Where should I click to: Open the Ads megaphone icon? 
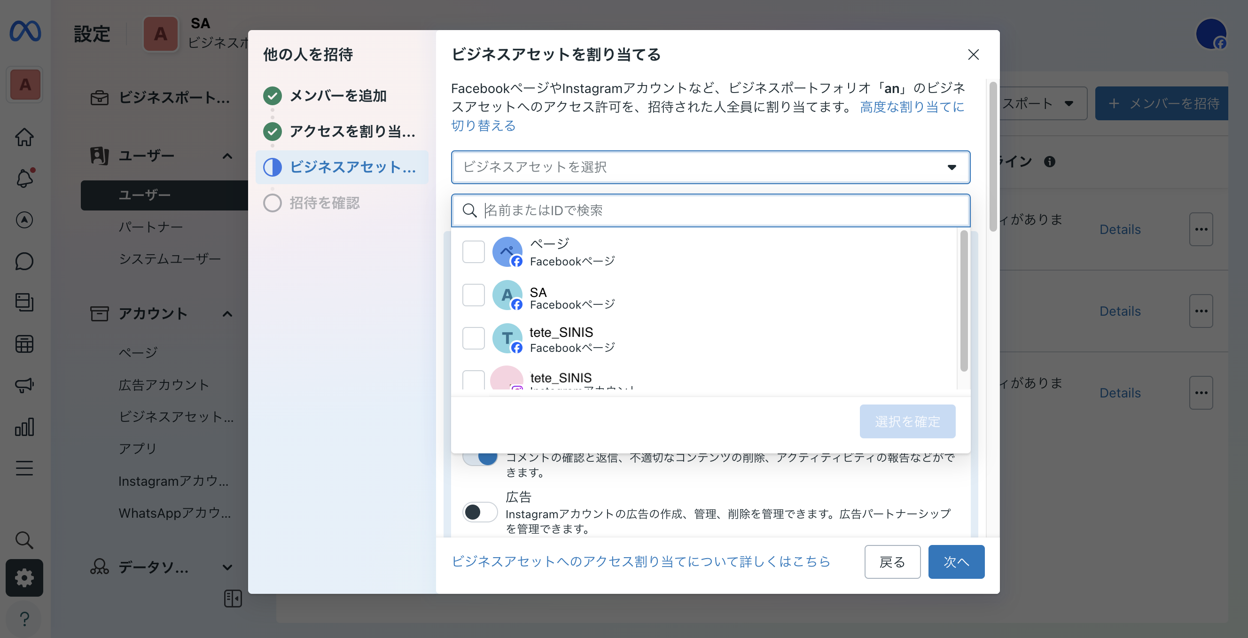(x=24, y=385)
